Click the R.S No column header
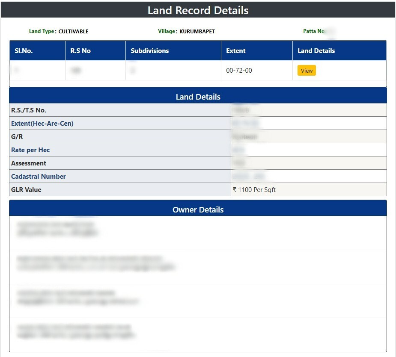This screenshot has height=357, width=396. tap(80, 50)
